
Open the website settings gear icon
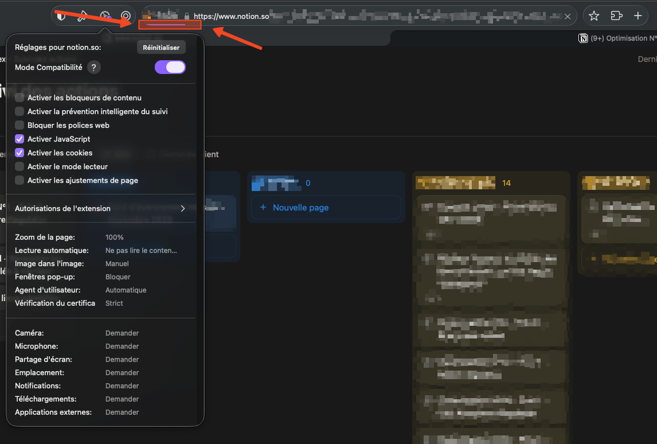coord(105,16)
